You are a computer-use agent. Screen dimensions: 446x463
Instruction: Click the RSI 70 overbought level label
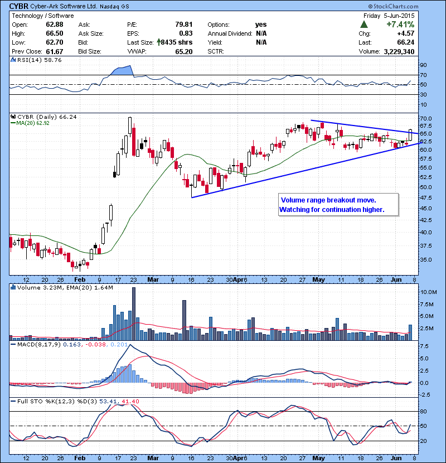[423, 75]
